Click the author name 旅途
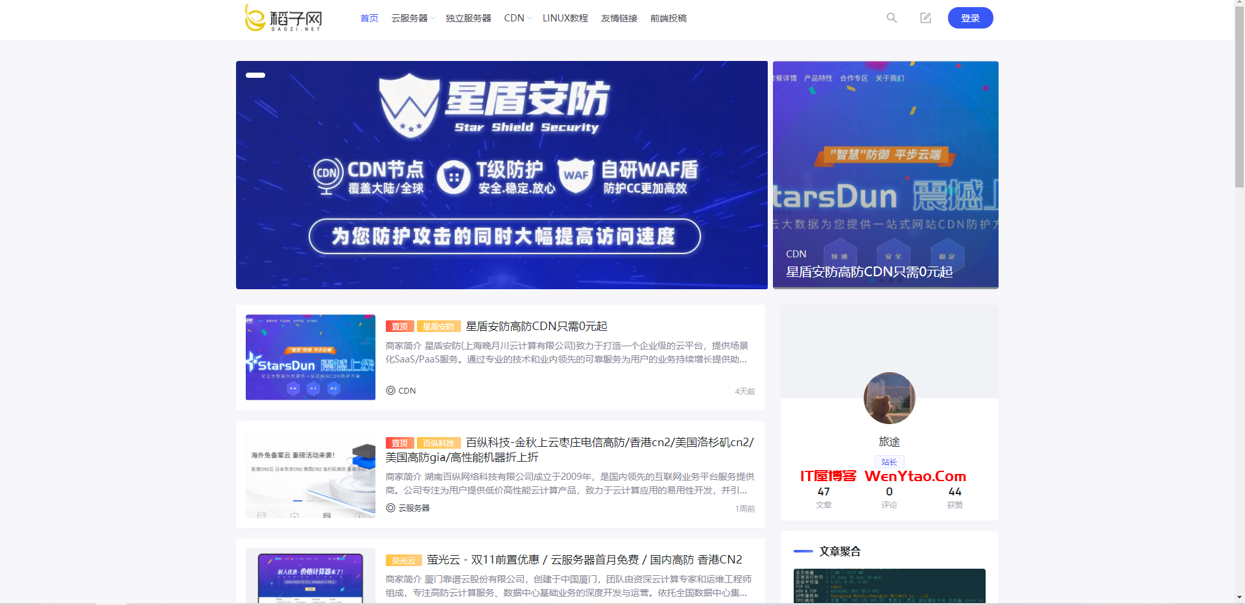 pyautogui.click(x=889, y=442)
